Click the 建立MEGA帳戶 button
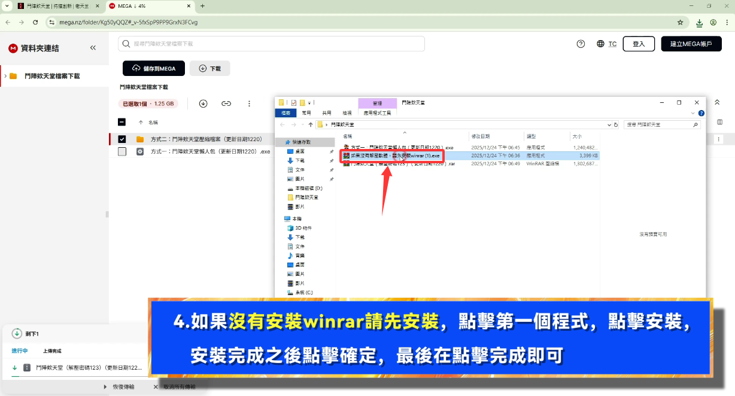735x396 pixels. [691, 44]
